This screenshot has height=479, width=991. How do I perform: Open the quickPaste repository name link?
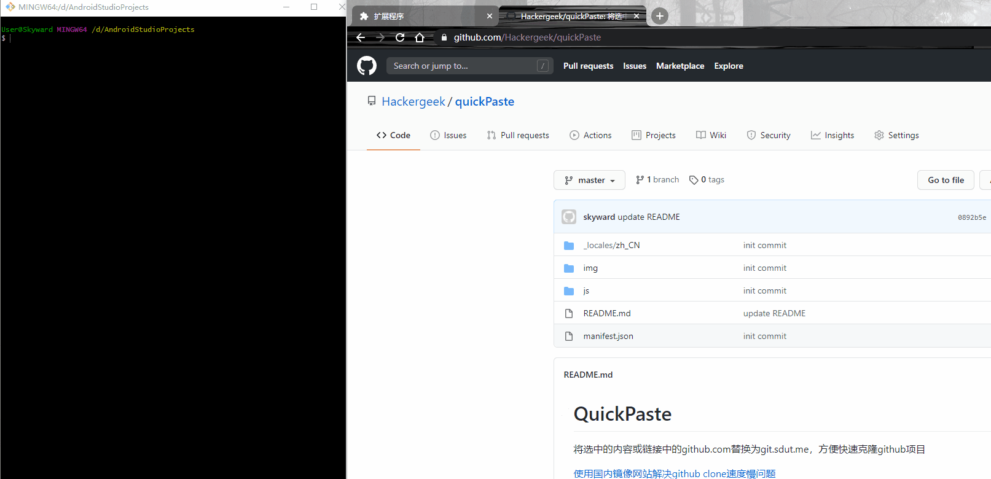click(485, 101)
